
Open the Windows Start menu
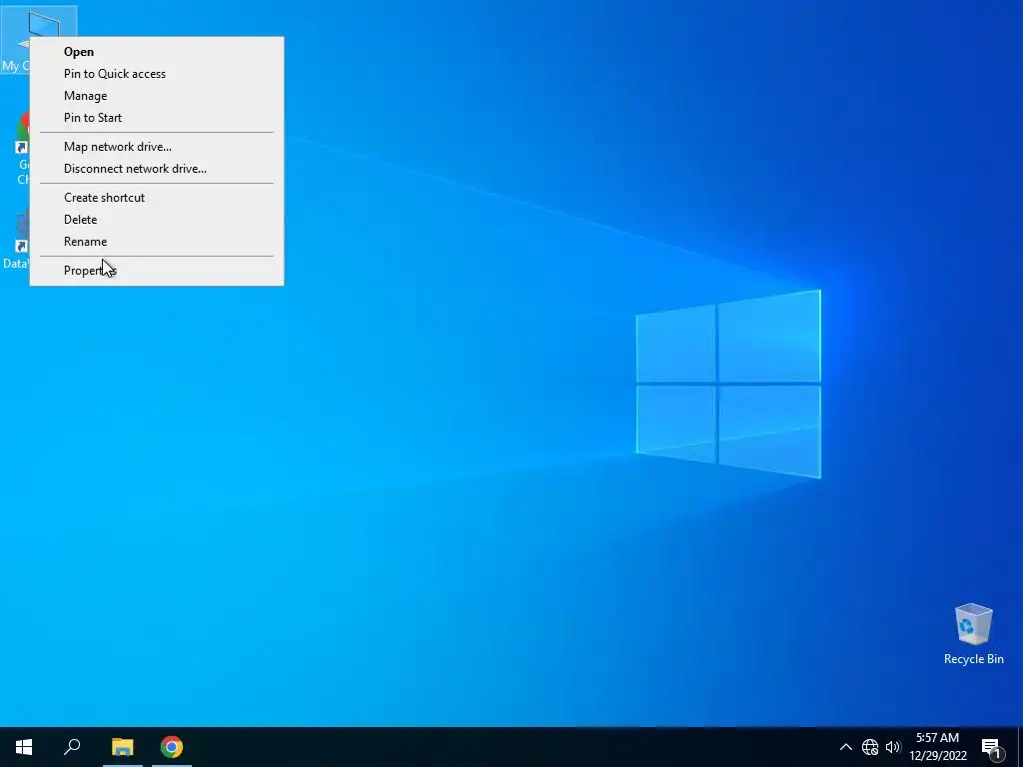(x=24, y=747)
